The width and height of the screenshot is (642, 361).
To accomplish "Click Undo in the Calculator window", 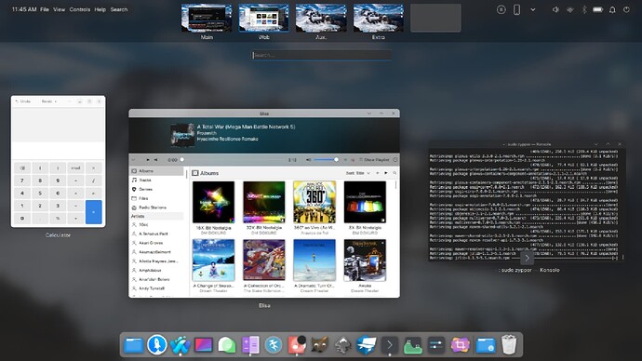I will (23, 101).
